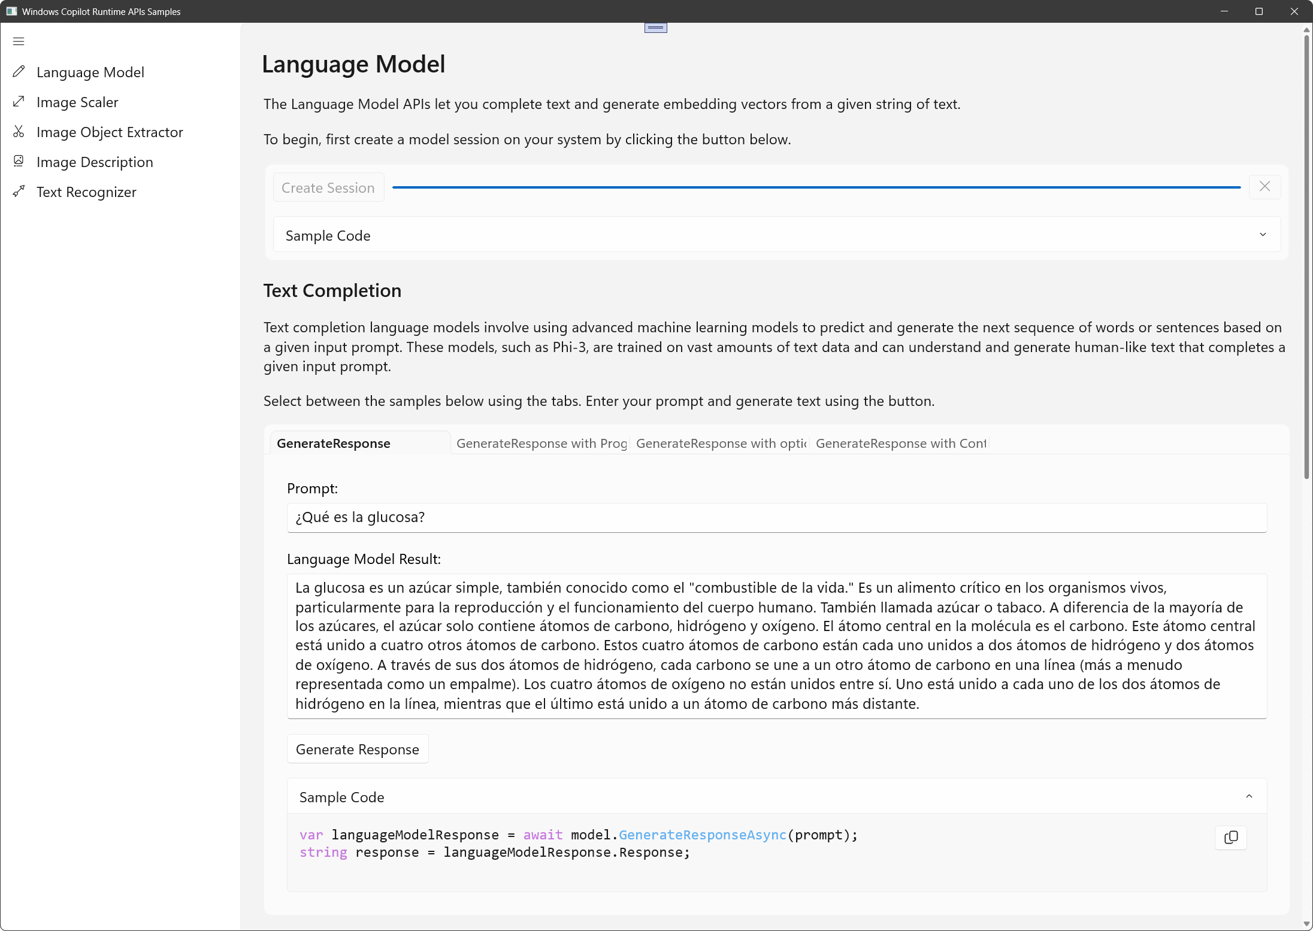
Task: Open the GenerateResponse with options tab
Action: click(721, 444)
